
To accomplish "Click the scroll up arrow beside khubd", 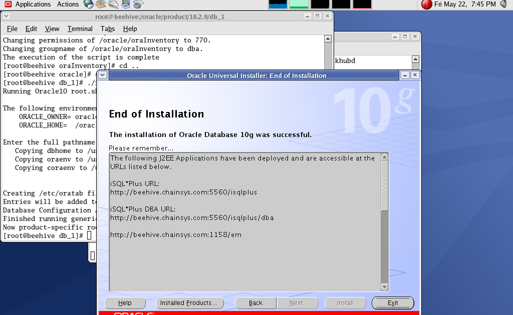I will point(415,59).
